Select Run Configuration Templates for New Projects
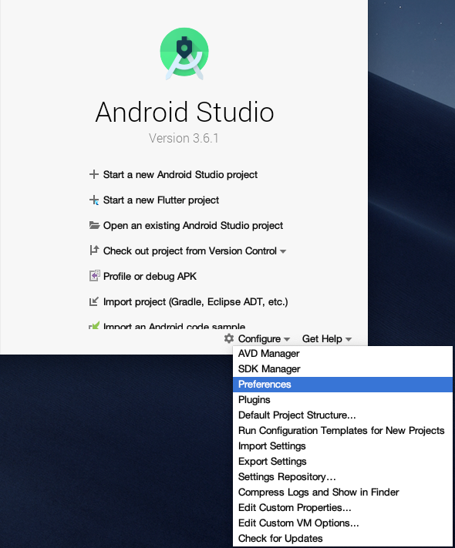The width and height of the screenshot is (455, 548). 342,431
